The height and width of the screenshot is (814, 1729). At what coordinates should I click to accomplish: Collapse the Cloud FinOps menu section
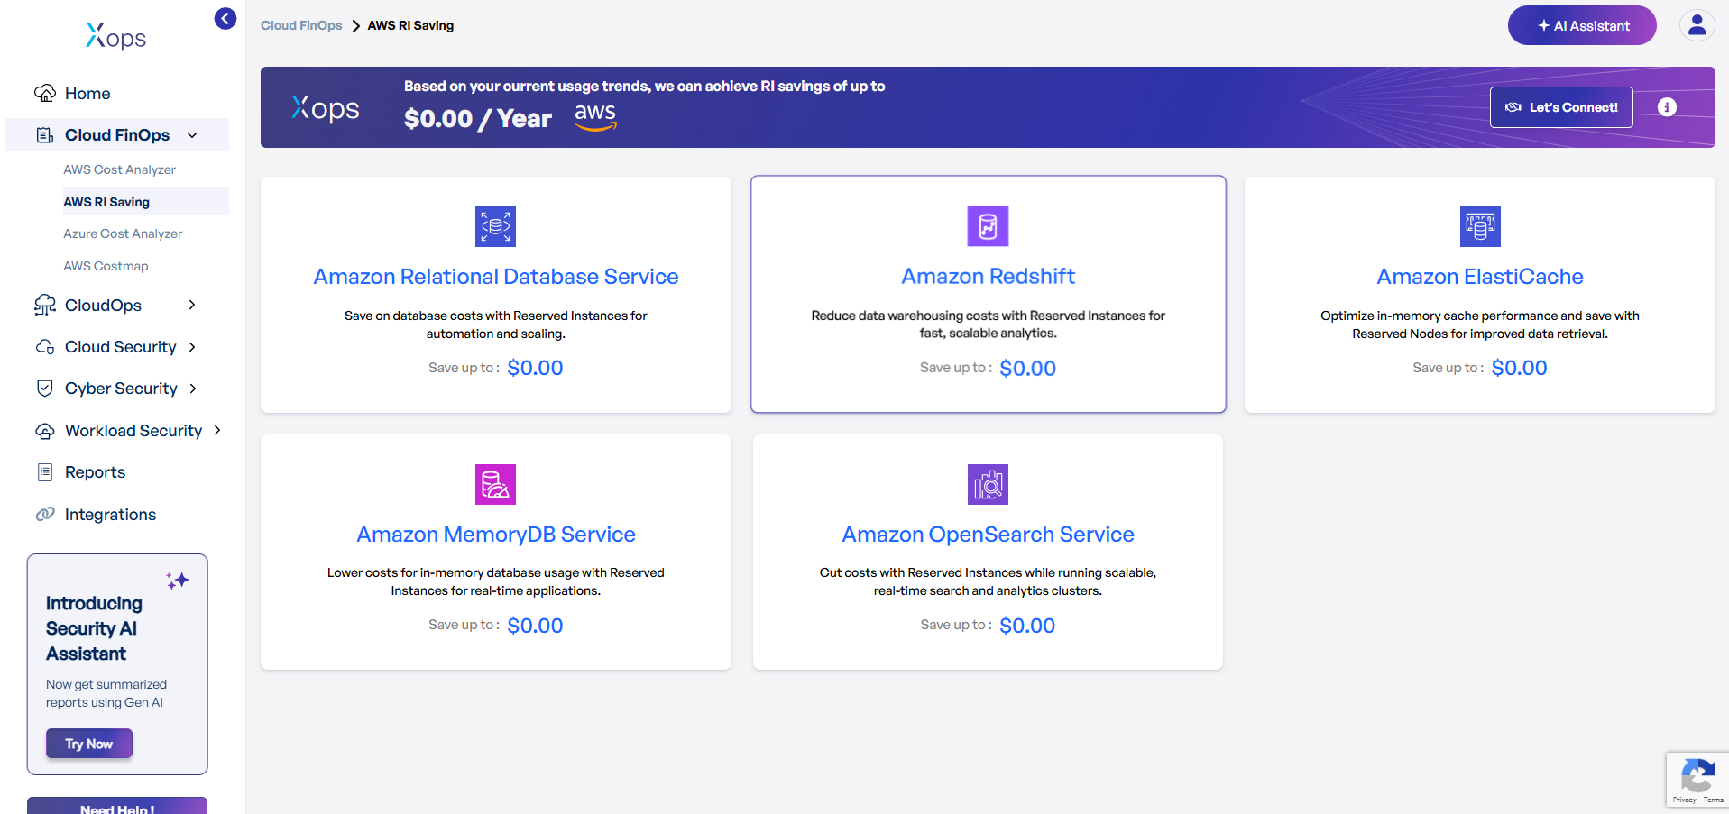[x=192, y=135]
